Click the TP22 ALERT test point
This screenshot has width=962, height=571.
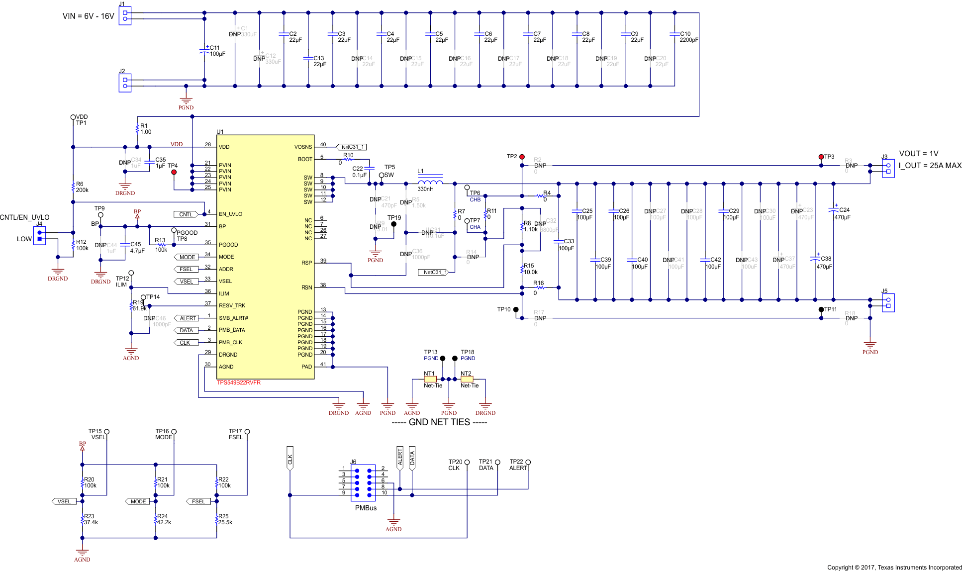pos(528,462)
